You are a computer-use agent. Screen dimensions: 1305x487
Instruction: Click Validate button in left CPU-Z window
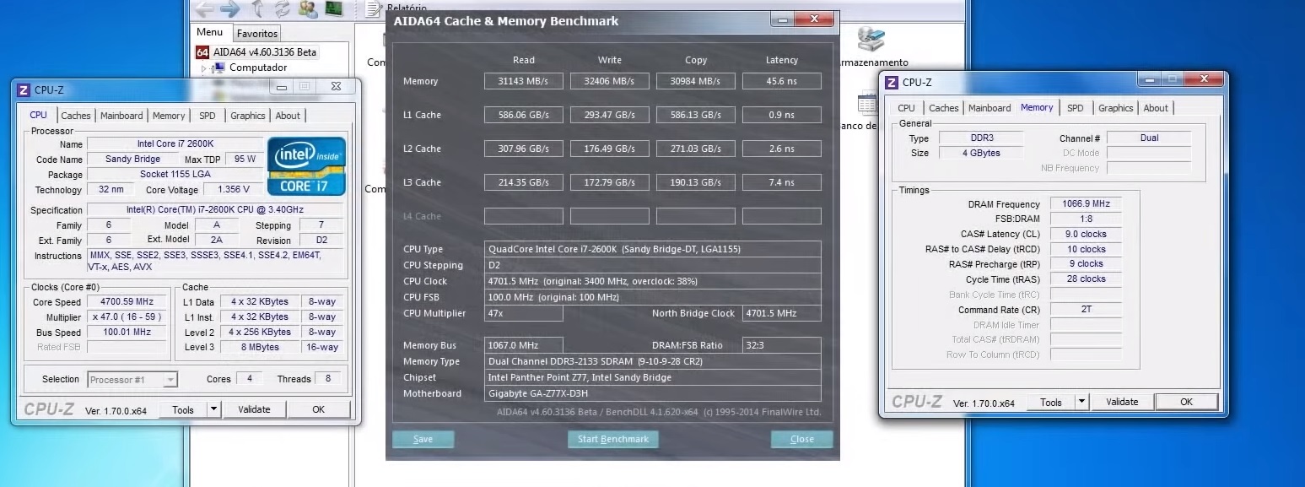pos(254,409)
